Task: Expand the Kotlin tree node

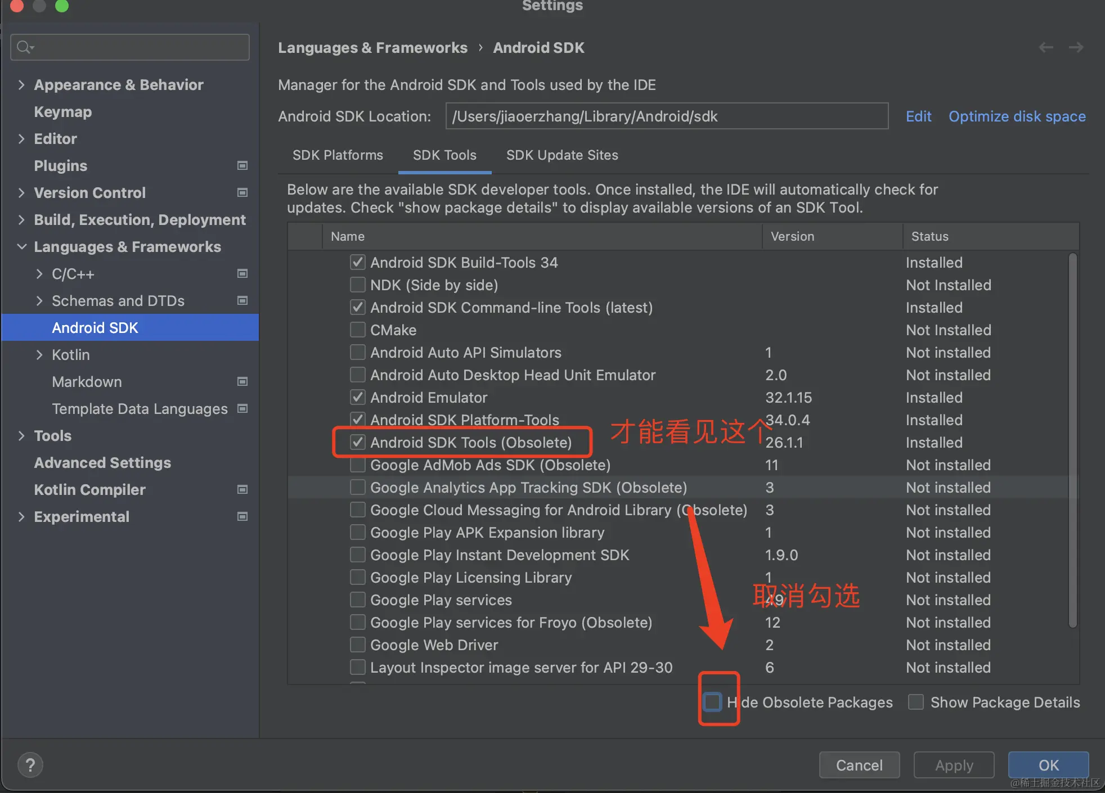Action: 39,355
